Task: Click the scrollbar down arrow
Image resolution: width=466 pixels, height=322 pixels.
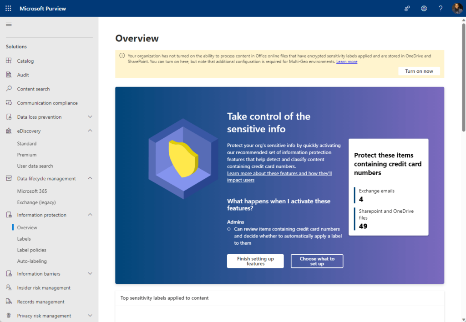Action: (463, 320)
